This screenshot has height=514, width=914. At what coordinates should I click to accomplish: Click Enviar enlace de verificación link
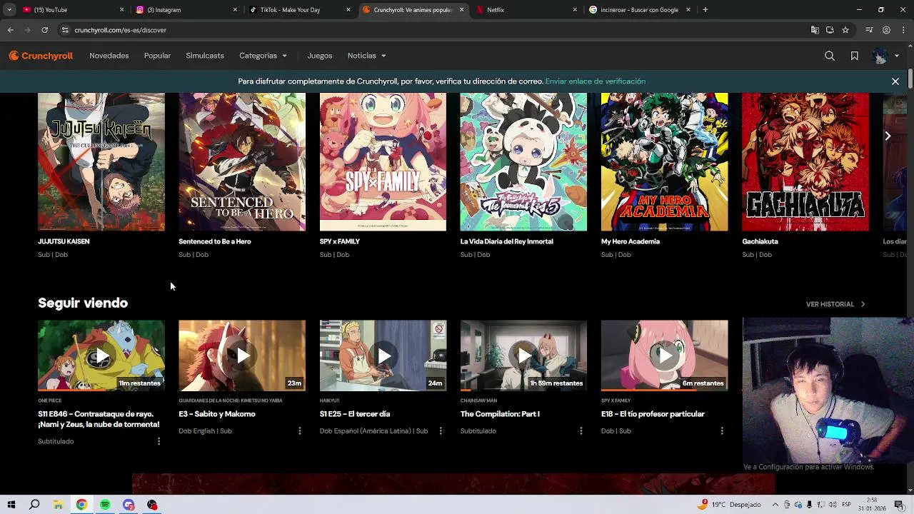click(x=595, y=81)
